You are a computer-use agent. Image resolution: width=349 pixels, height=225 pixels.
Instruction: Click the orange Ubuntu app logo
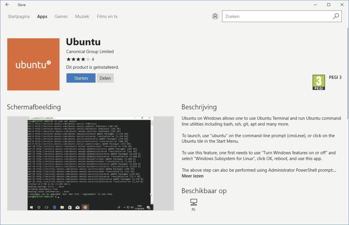click(33, 64)
